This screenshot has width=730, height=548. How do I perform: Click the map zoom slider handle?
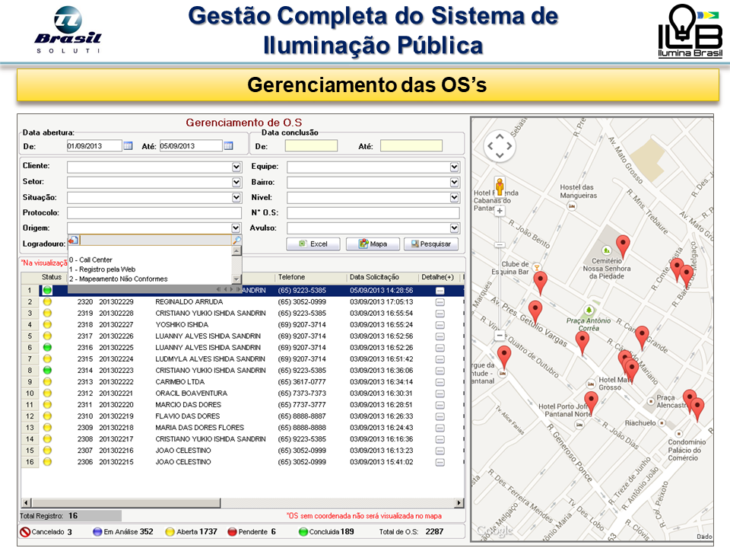(x=500, y=245)
